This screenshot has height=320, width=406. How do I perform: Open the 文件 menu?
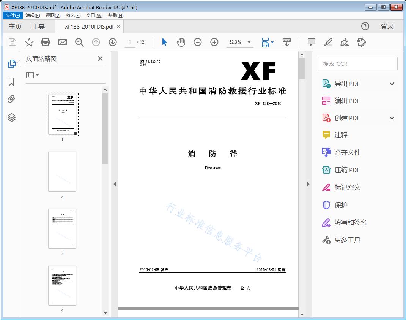13,16
